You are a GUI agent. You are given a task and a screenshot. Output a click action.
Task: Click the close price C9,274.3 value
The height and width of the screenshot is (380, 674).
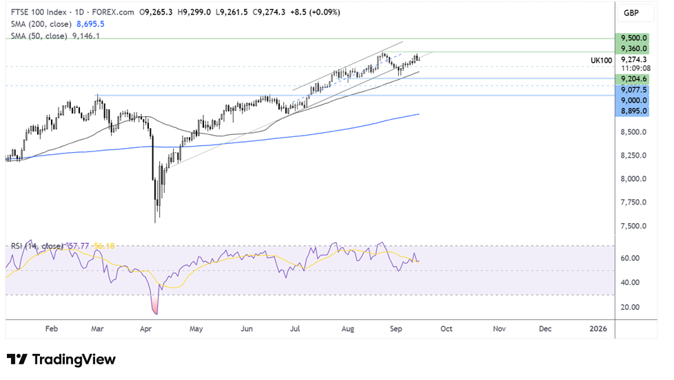[x=269, y=12]
